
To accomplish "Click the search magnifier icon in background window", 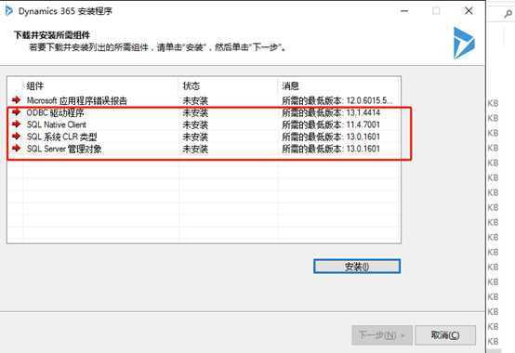I will point(508,14).
